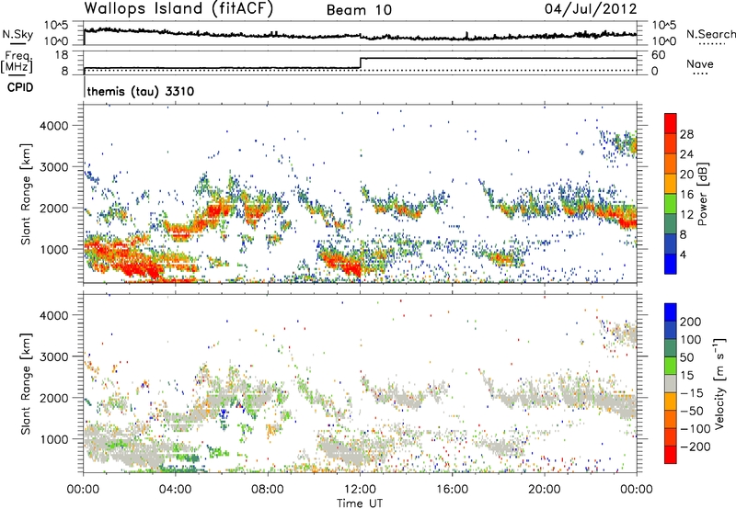The image size is (736, 509).
Task: Click the "4000" tick of the power panel
Action: [x=54, y=126]
